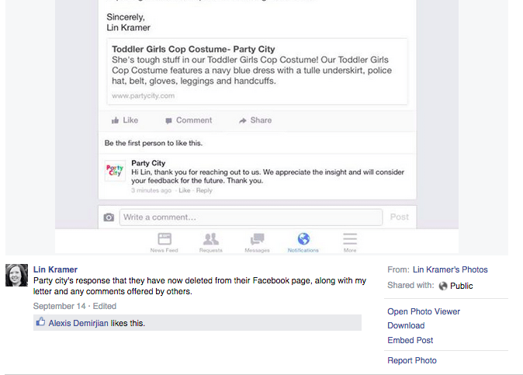The height and width of the screenshot is (375, 523).
Task: Click the Download link
Action: (x=406, y=325)
